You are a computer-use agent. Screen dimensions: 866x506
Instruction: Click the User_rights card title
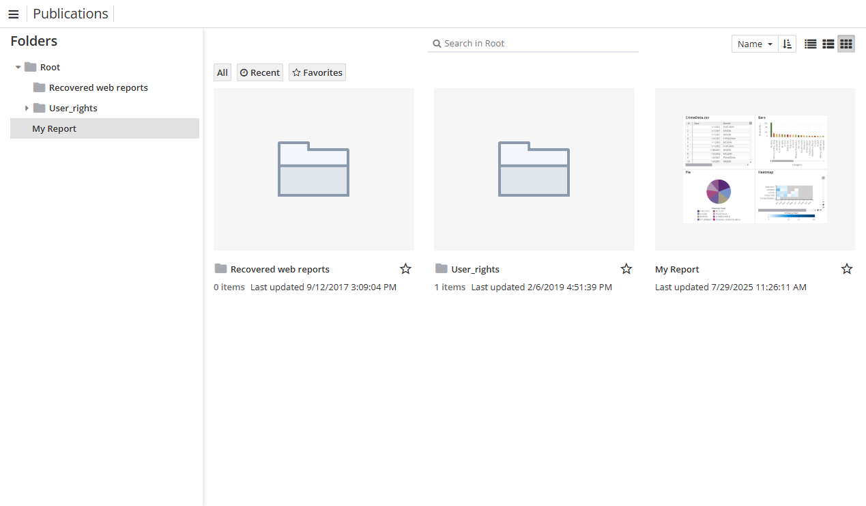pyautogui.click(x=476, y=269)
